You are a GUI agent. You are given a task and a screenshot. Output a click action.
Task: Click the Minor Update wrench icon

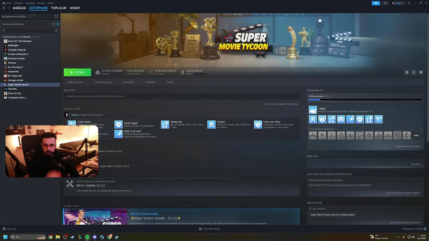coord(70,184)
